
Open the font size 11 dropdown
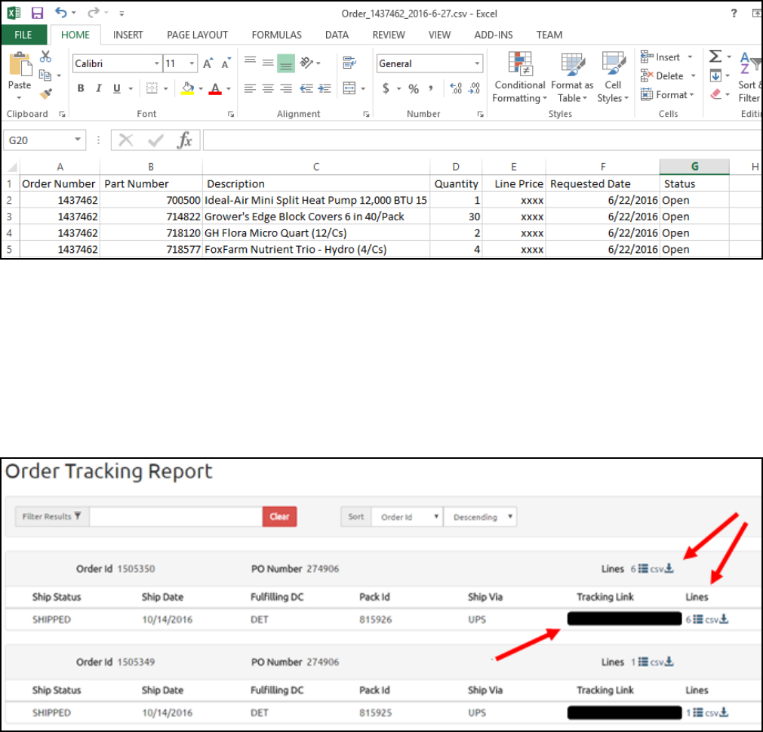tap(192, 63)
